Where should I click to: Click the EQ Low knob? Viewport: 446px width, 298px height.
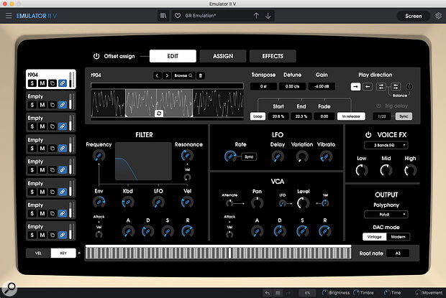[x=362, y=170]
